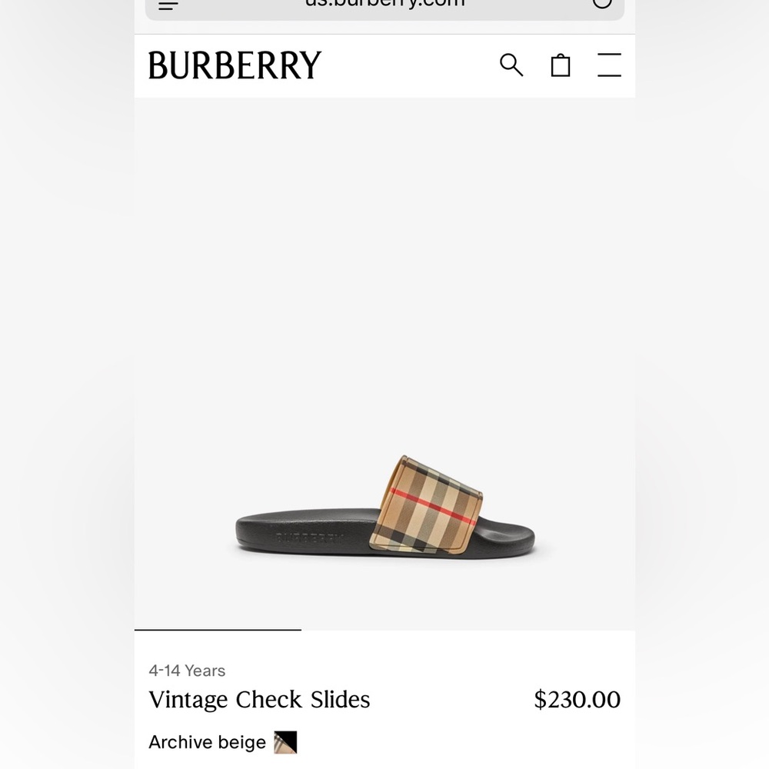Select the checked swatch beside Archive beige text
The image size is (769, 769).
click(285, 742)
